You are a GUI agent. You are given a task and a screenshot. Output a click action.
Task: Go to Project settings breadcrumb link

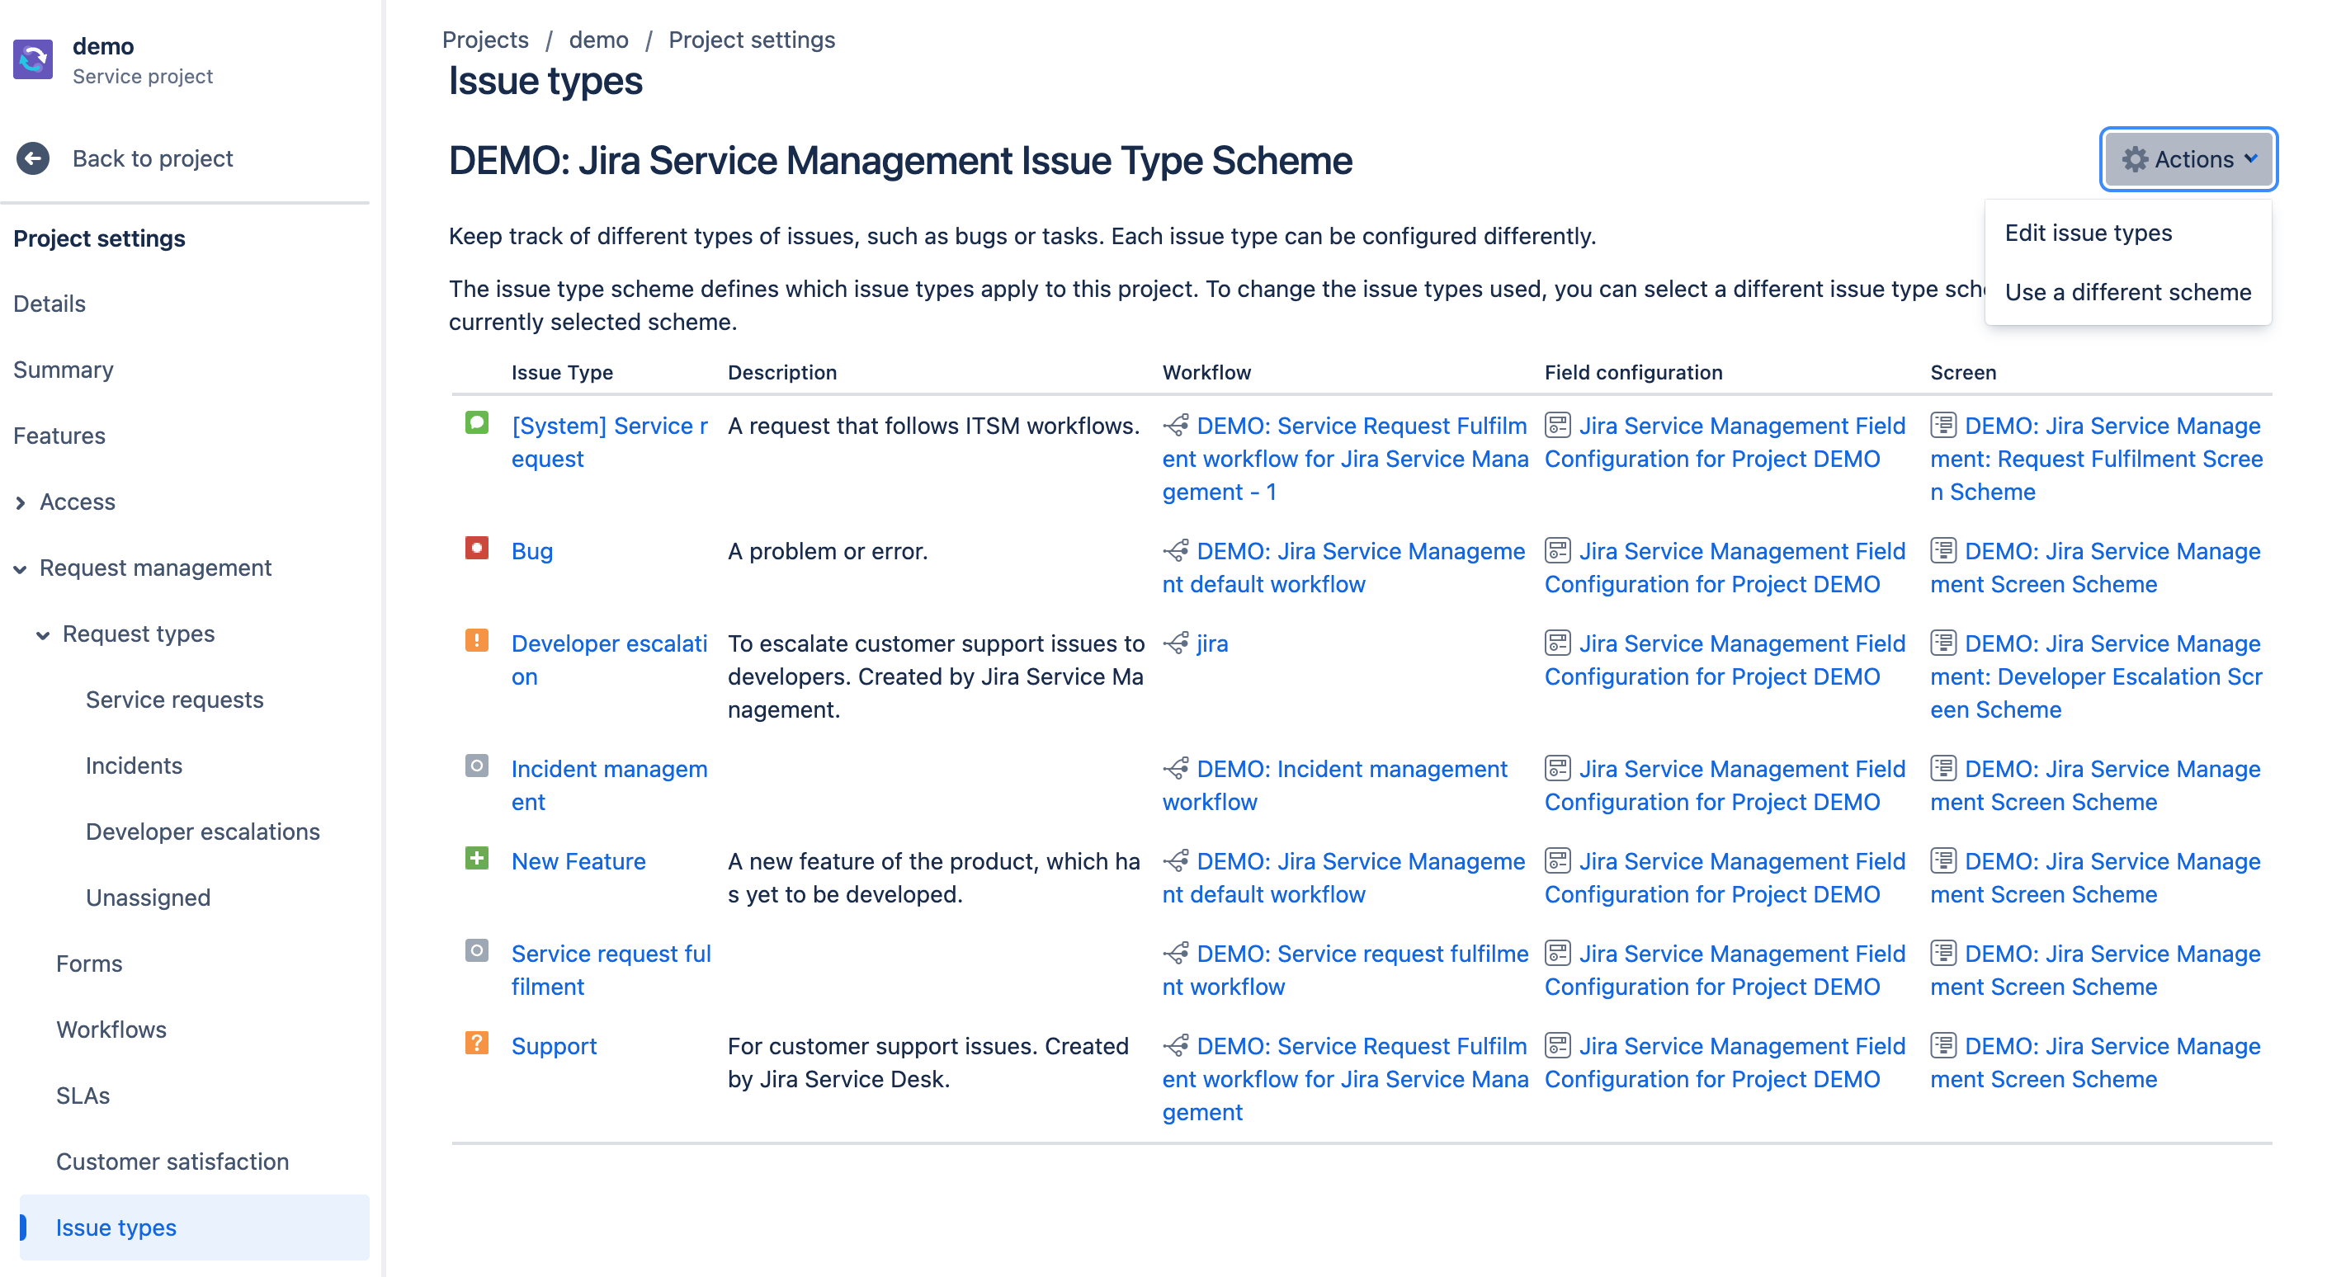point(752,40)
